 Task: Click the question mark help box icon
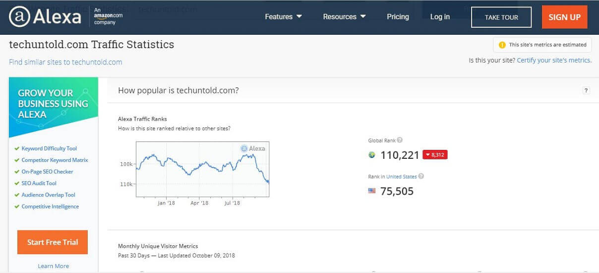(x=586, y=90)
